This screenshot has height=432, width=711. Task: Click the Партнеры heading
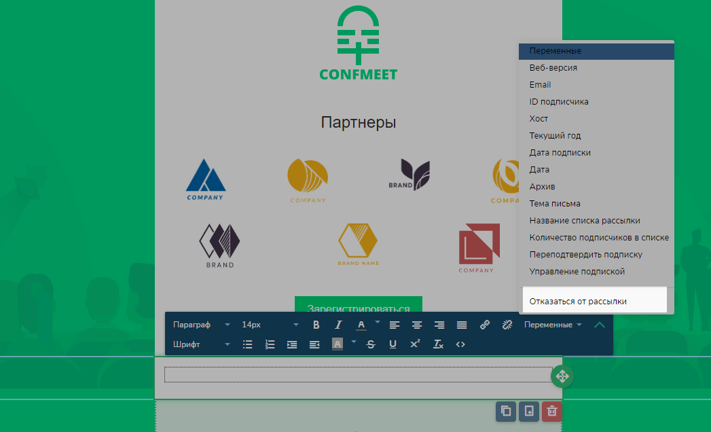coord(359,122)
